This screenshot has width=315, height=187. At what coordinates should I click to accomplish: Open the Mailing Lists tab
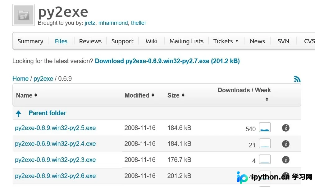coord(186,41)
